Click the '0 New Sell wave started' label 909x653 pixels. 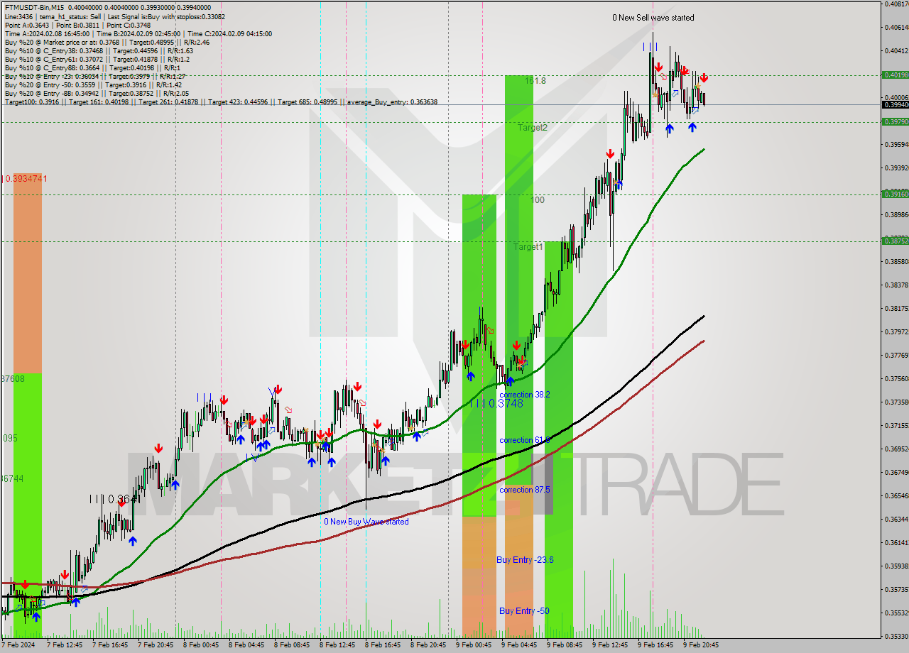[x=653, y=18]
